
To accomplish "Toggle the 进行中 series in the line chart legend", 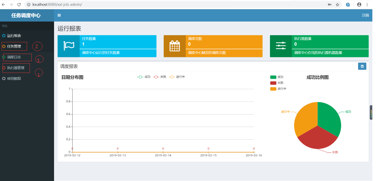I will pyautogui.click(x=177, y=77).
